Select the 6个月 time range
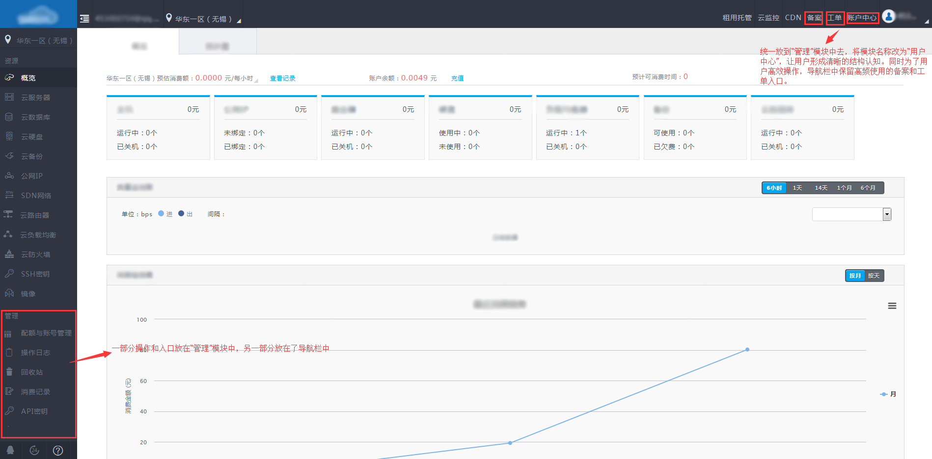The height and width of the screenshot is (459, 932). click(868, 188)
